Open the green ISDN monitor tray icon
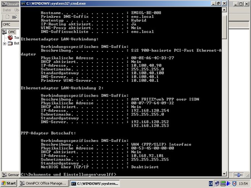The height and width of the screenshot is (188, 251). click(x=223, y=184)
